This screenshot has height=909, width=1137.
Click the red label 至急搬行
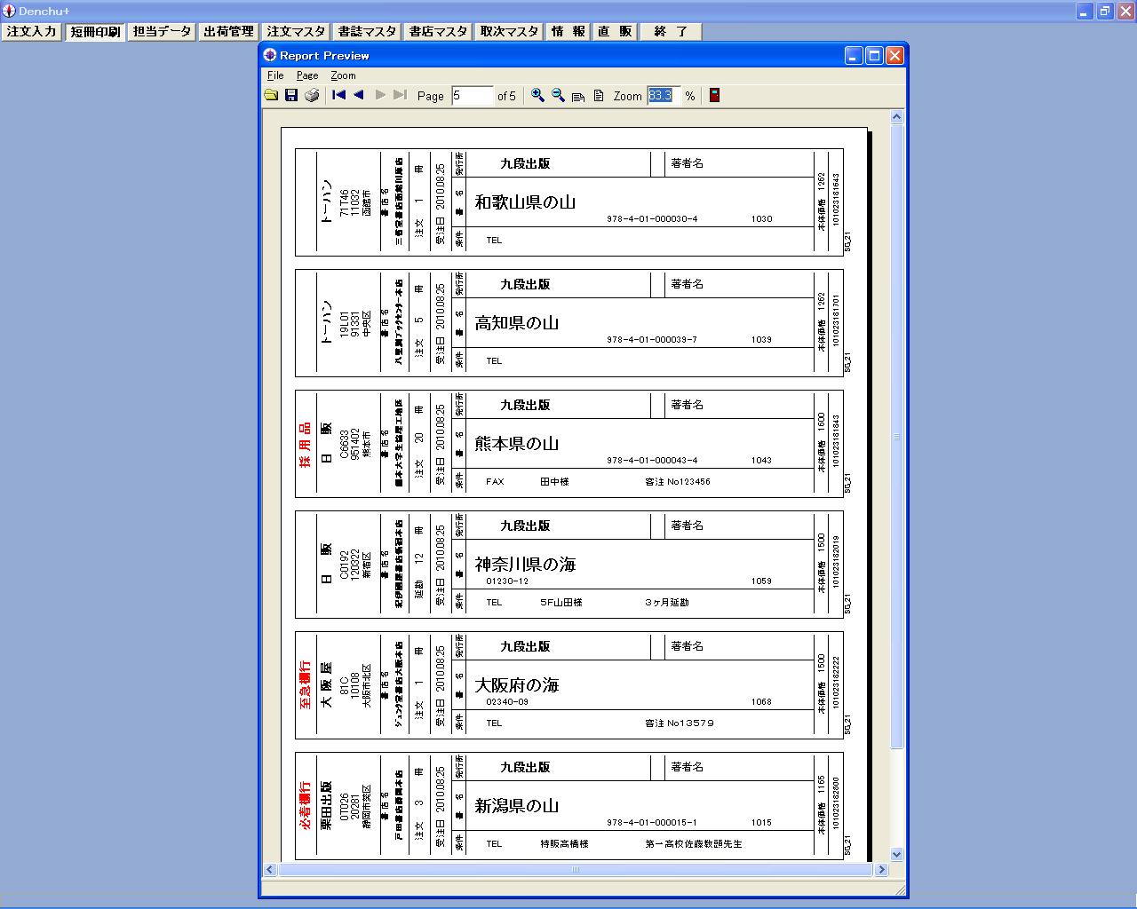coord(305,685)
